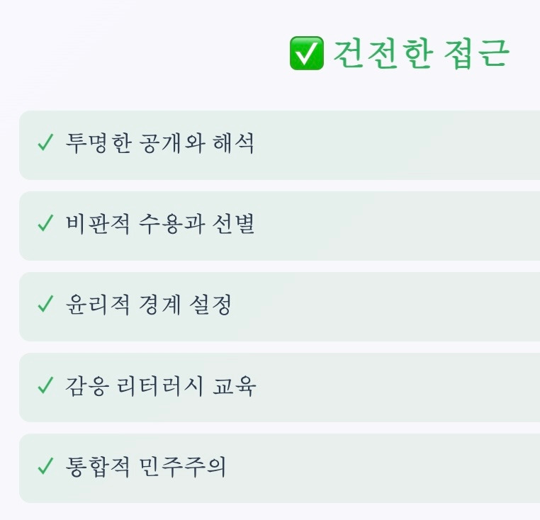Click empty space inside the 비판적 수용과 선별 card
Viewport: 540px width, 520px height.
point(396,226)
